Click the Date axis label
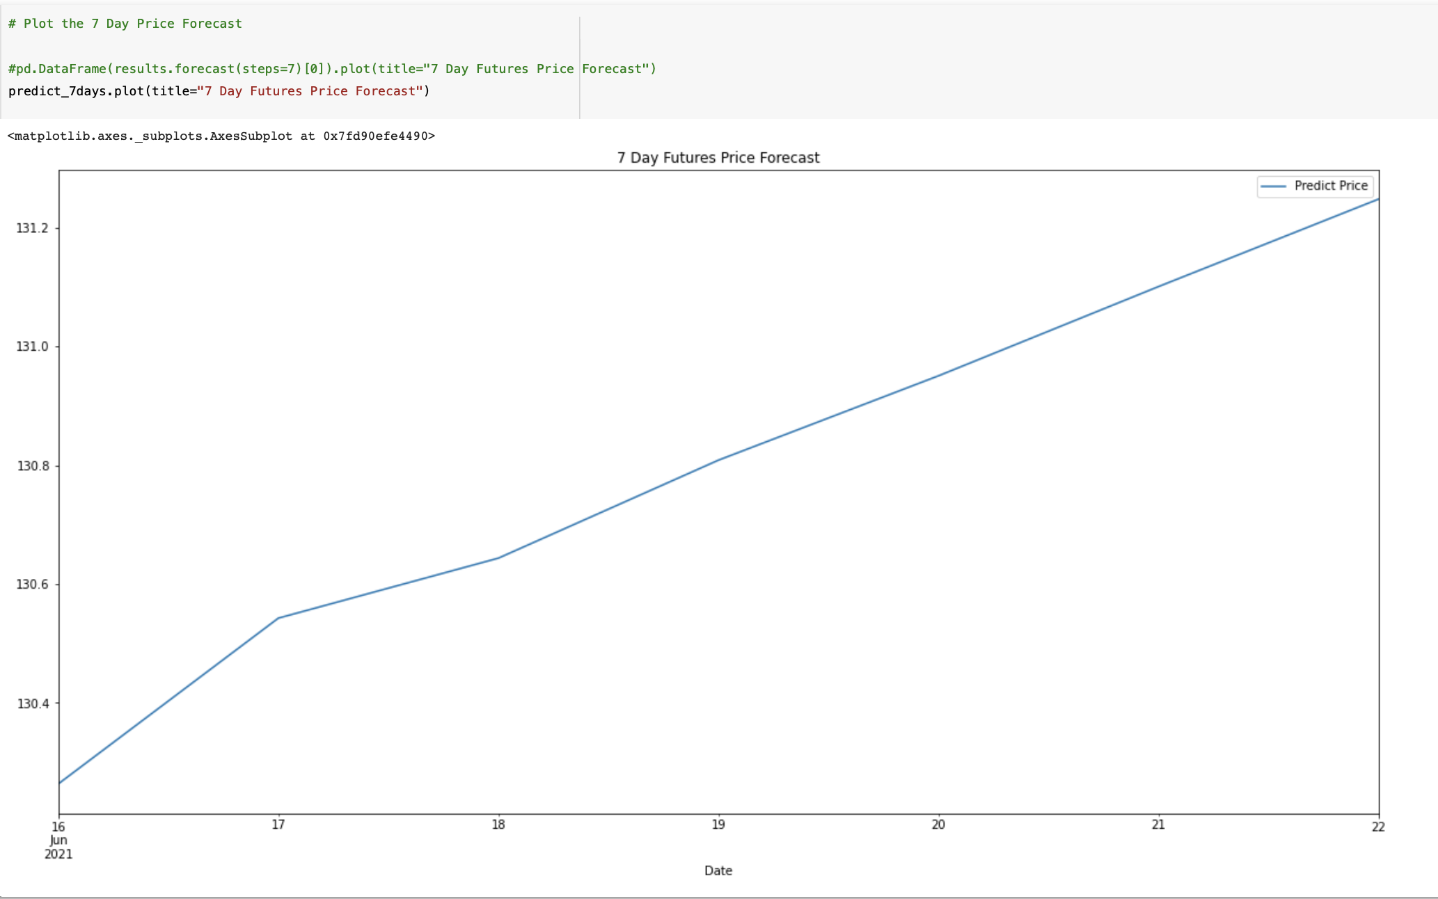Screen dimensions: 1438x899 tap(718, 870)
